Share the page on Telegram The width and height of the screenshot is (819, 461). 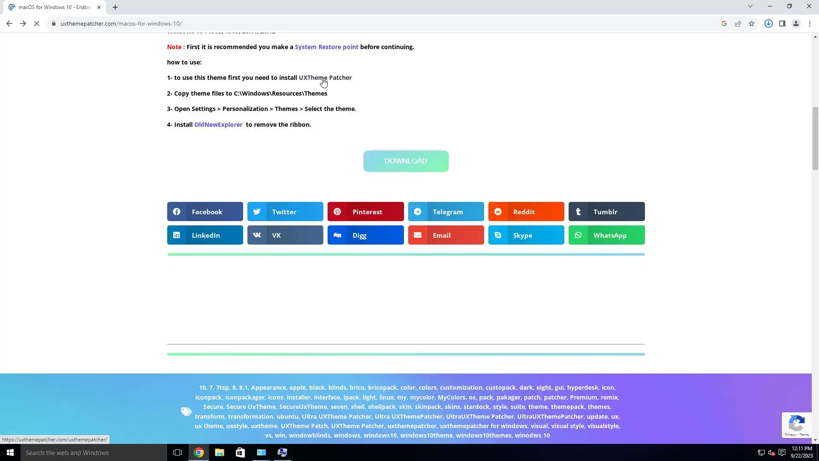point(446,212)
